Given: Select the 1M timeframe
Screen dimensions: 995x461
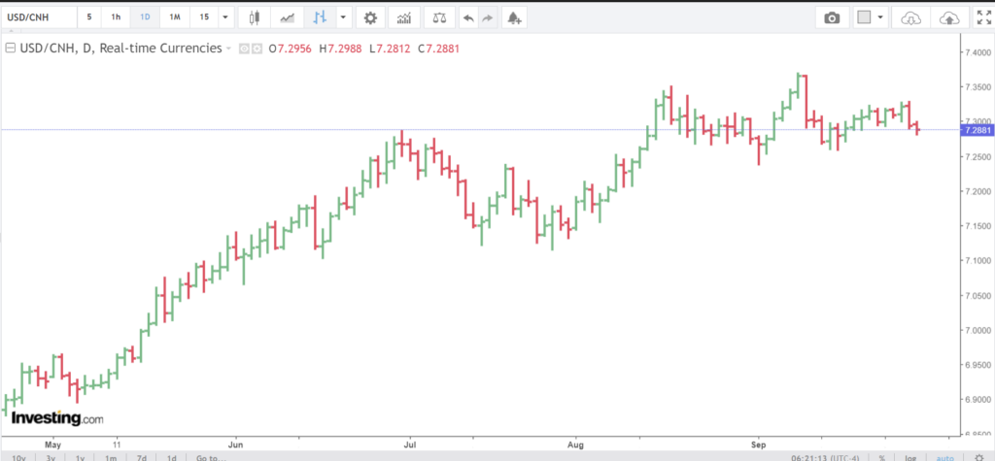Looking at the screenshot, I should coord(174,17).
